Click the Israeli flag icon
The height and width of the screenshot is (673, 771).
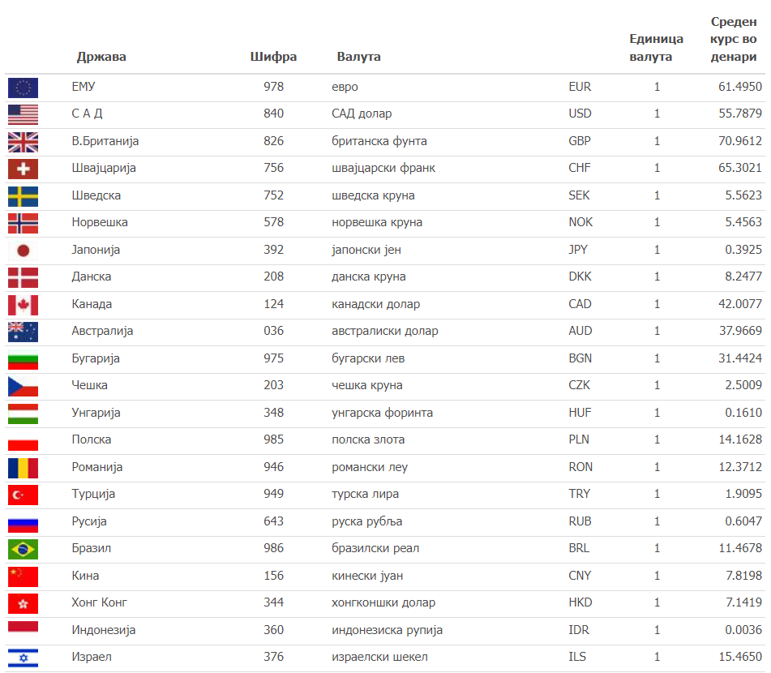pyautogui.click(x=23, y=658)
